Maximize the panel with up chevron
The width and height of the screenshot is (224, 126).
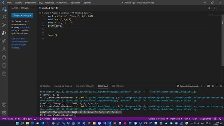pos(217,86)
